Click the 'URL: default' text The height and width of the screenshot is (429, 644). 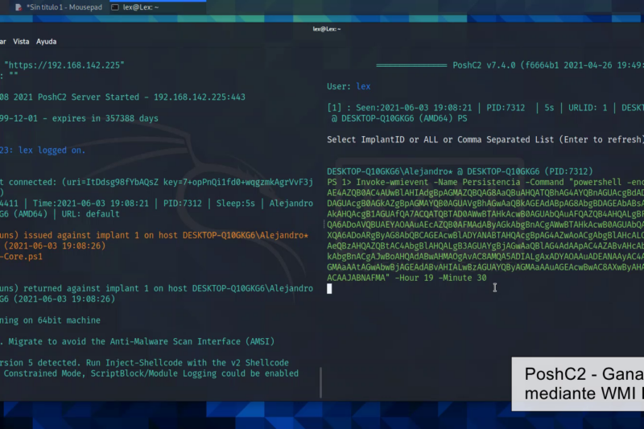coord(90,214)
